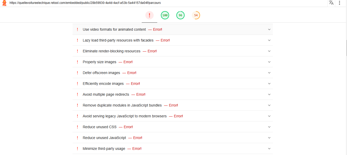Open the three-dot tools menu
This screenshot has width=347, height=155.
pyautogui.click(x=340, y=3)
